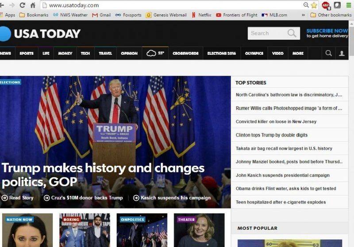Image resolution: width=354 pixels, height=247 pixels.
Task: Go to the browser home page icon
Action: coord(33,5)
